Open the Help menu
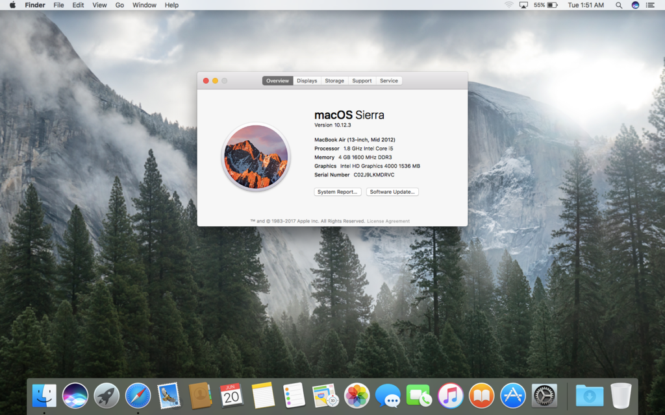The height and width of the screenshot is (415, 665). 171,5
